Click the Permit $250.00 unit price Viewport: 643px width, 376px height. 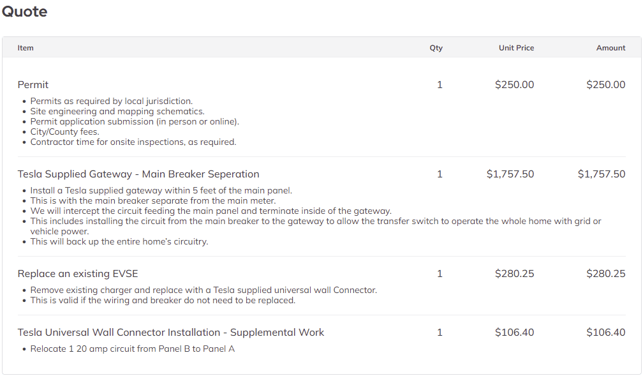coord(514,84)
